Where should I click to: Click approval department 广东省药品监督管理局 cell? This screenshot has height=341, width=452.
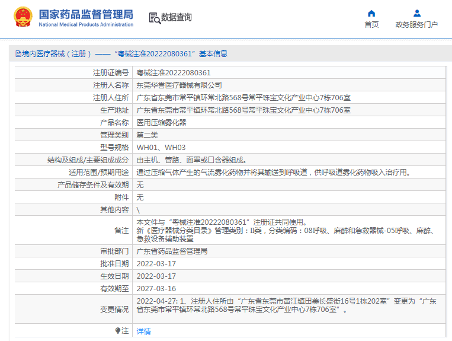tap(172, 251)
